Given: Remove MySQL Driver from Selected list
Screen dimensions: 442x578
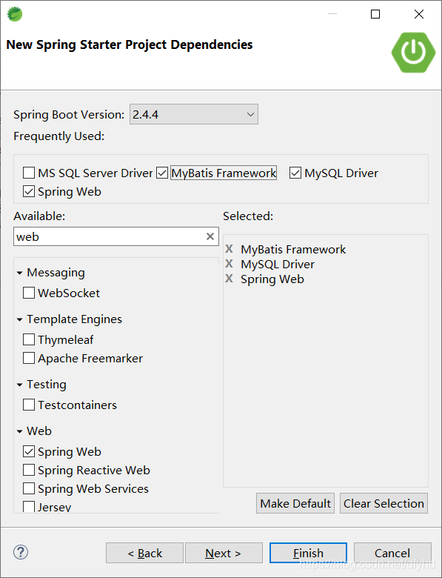Looking at the screenshot, I should 229,264.
